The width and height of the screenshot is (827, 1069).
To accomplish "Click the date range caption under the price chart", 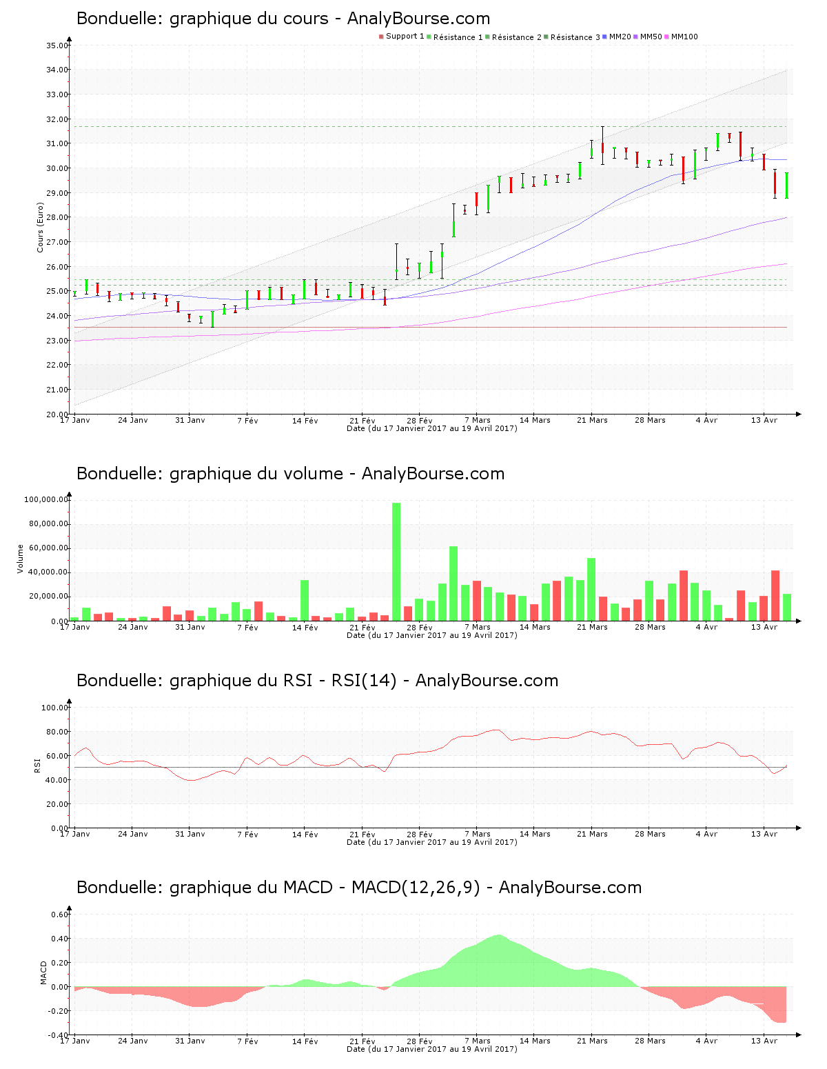I will pyautogui.click(x=432, y=428).
